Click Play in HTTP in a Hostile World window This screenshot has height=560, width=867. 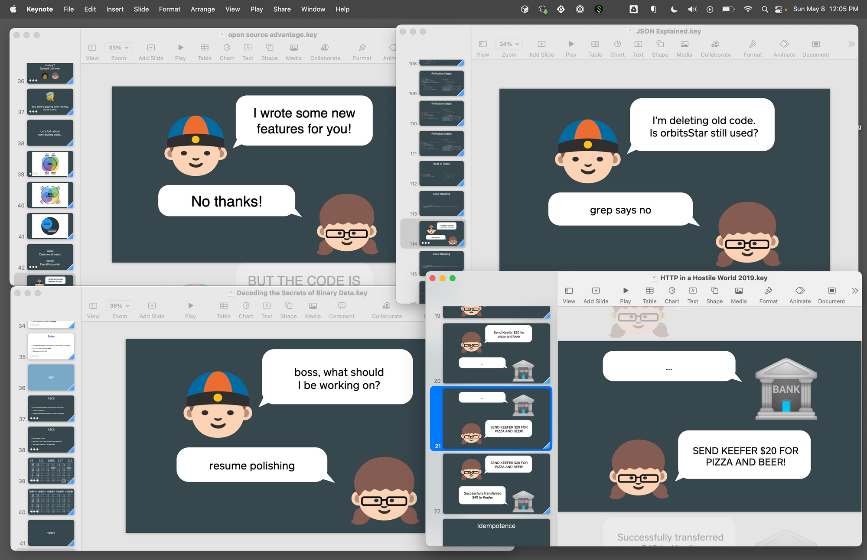[625, 295]
